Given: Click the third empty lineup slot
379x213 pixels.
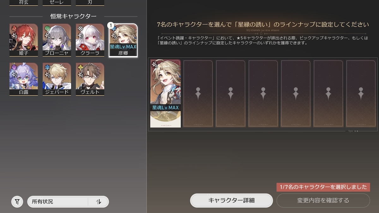Looking at the screenshot, I should pos(231,94).
